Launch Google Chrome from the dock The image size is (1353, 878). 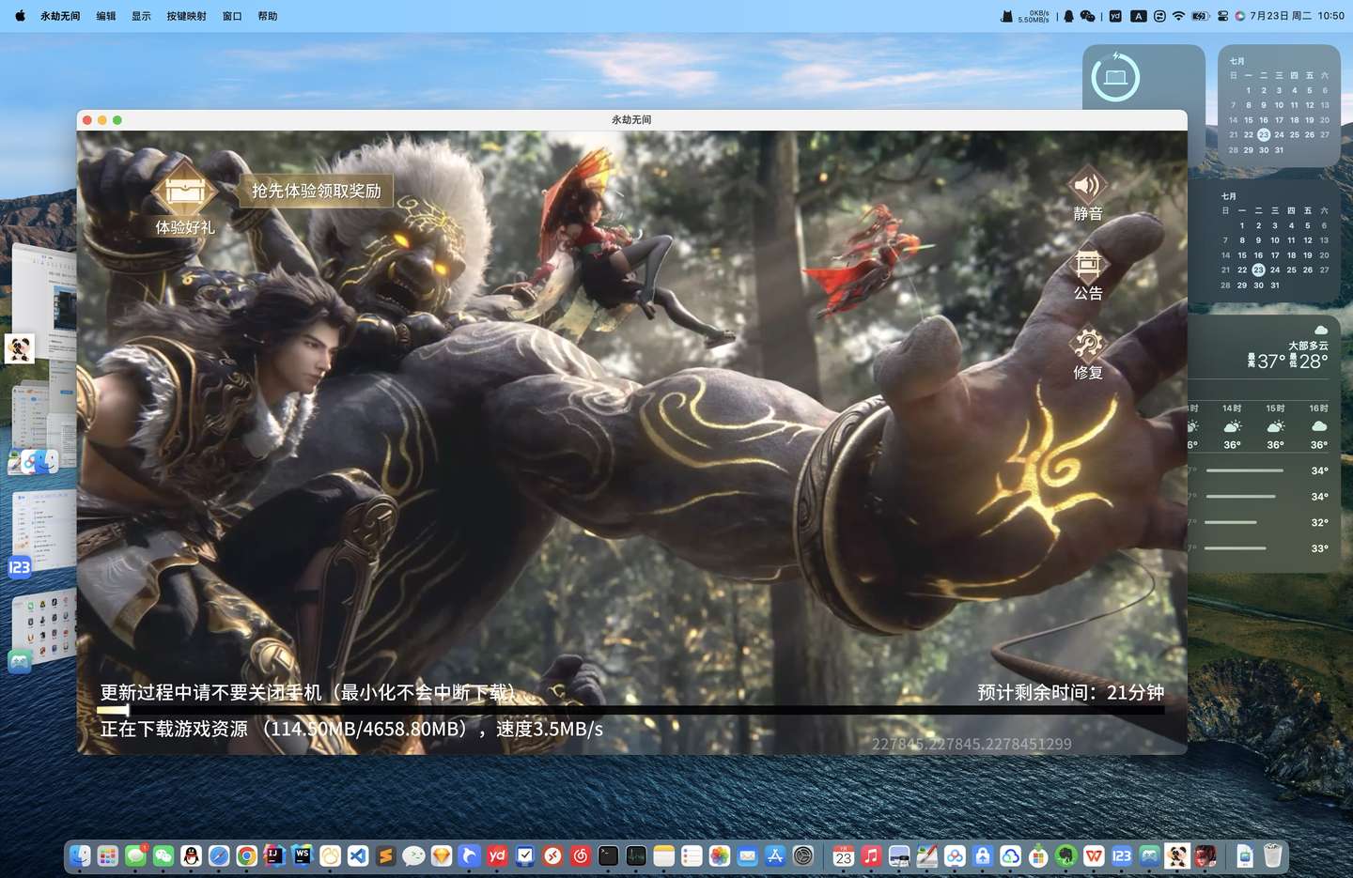[247, 855]
